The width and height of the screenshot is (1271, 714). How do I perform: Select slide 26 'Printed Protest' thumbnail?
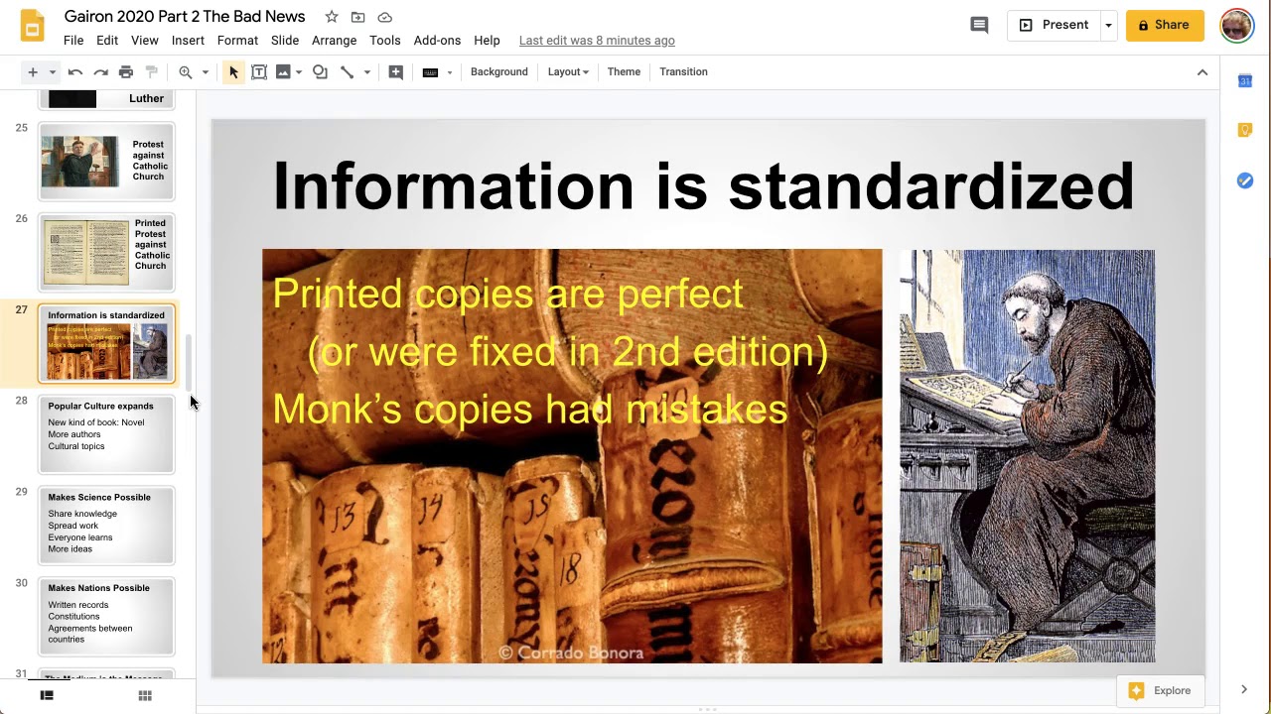click(x=106, y=252)
